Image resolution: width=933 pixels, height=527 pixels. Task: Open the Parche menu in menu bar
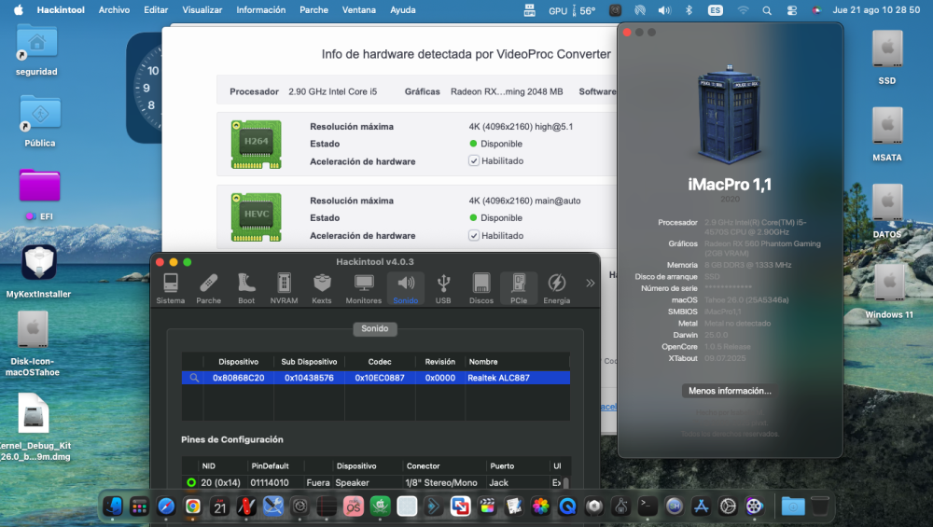point(313,10)
